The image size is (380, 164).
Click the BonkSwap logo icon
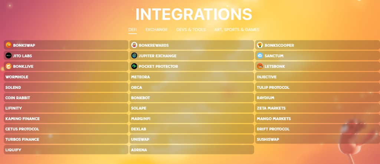[x=9, y=45]
